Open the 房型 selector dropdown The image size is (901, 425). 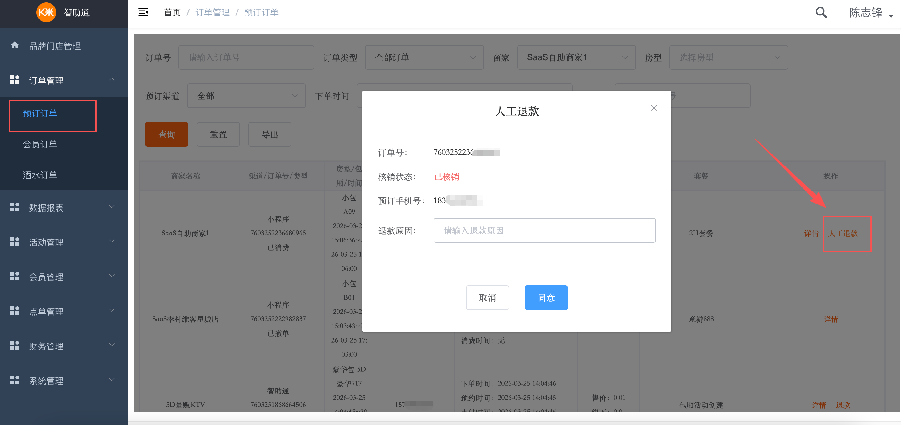click(x=729, y=57)
